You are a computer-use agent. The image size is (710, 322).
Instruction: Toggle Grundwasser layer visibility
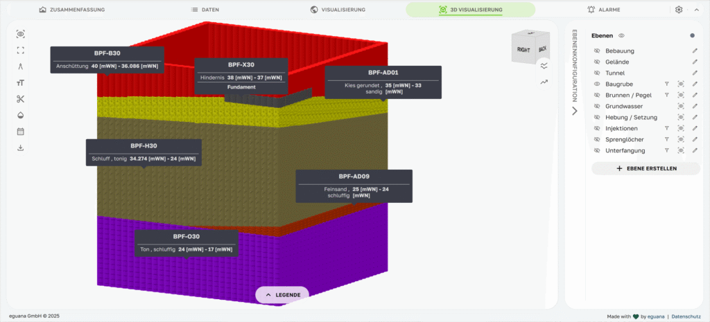(x=596, y=106)
